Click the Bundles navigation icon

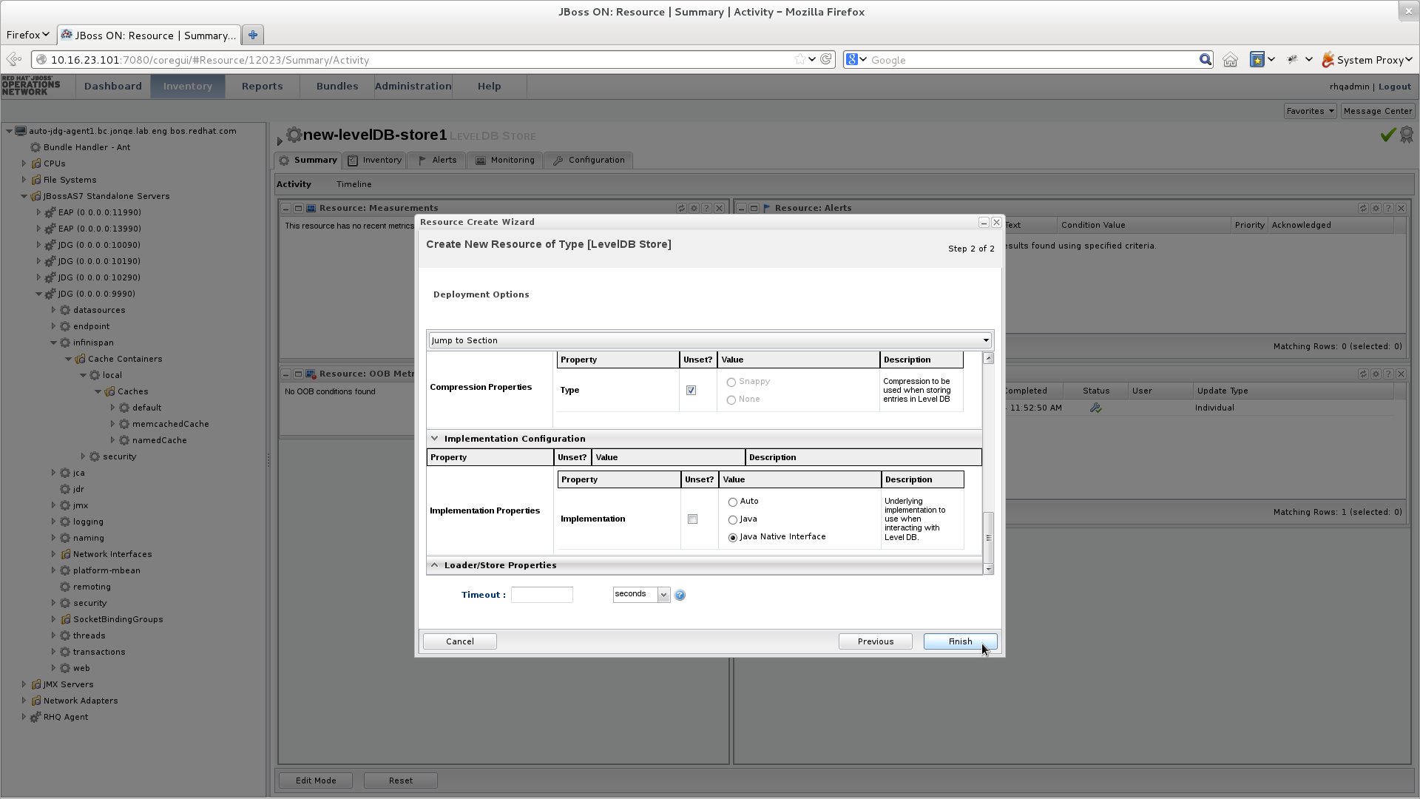coord(337,86)
